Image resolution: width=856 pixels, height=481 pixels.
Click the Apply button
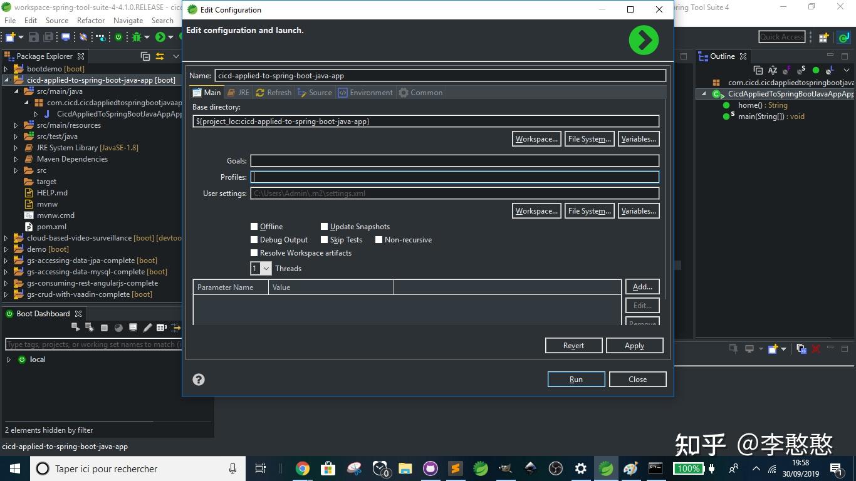(634, 345)
